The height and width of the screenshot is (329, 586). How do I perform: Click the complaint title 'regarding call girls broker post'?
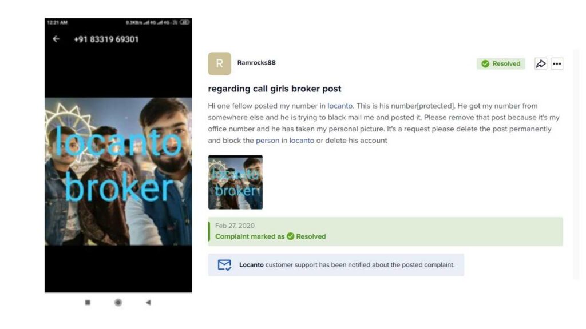click(274, 89)
